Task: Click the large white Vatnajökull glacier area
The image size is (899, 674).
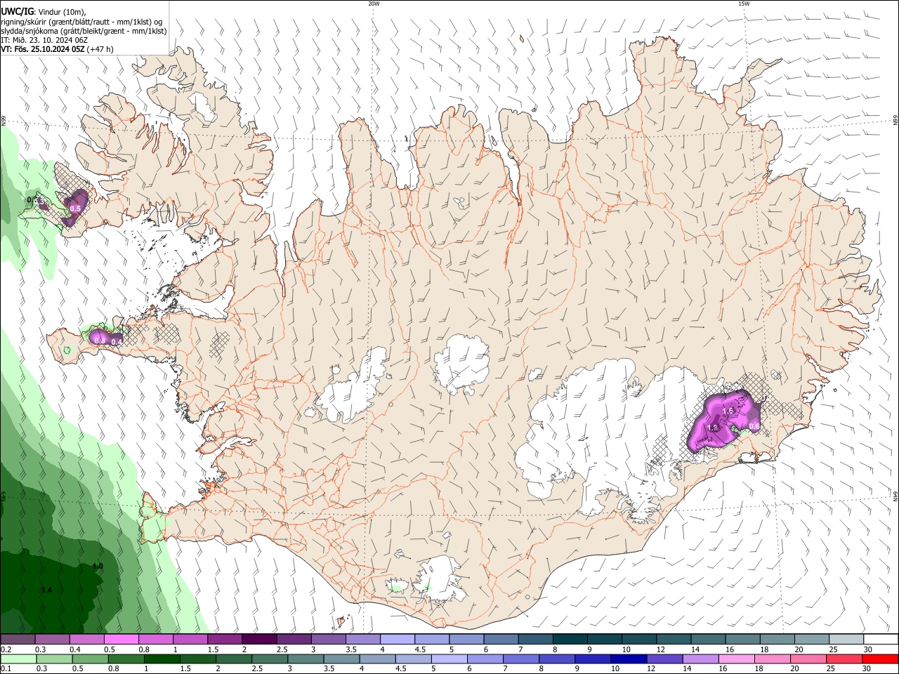Action: [604, 428]
